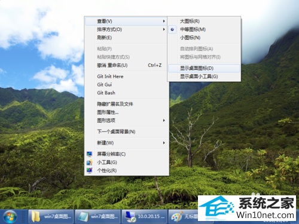Select 中等图标(M) medium icons option

[x=204, y=29]
